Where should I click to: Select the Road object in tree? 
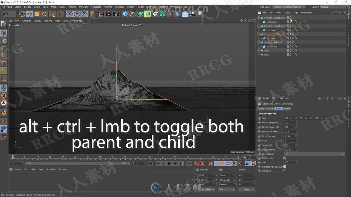click(x=267, y=51)
